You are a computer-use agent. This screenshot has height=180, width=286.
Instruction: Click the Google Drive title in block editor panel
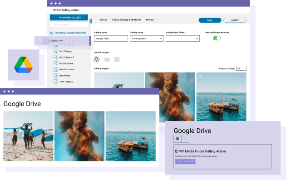point(192,131)
